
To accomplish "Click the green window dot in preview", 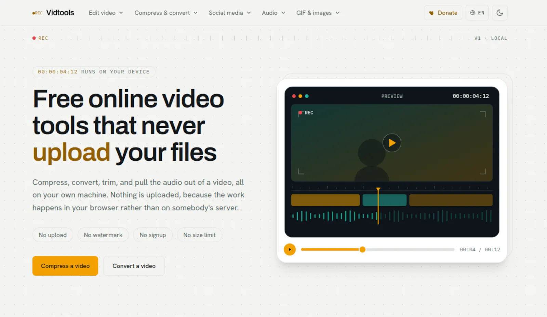I will pyautogui.click(x=307, y=96).
